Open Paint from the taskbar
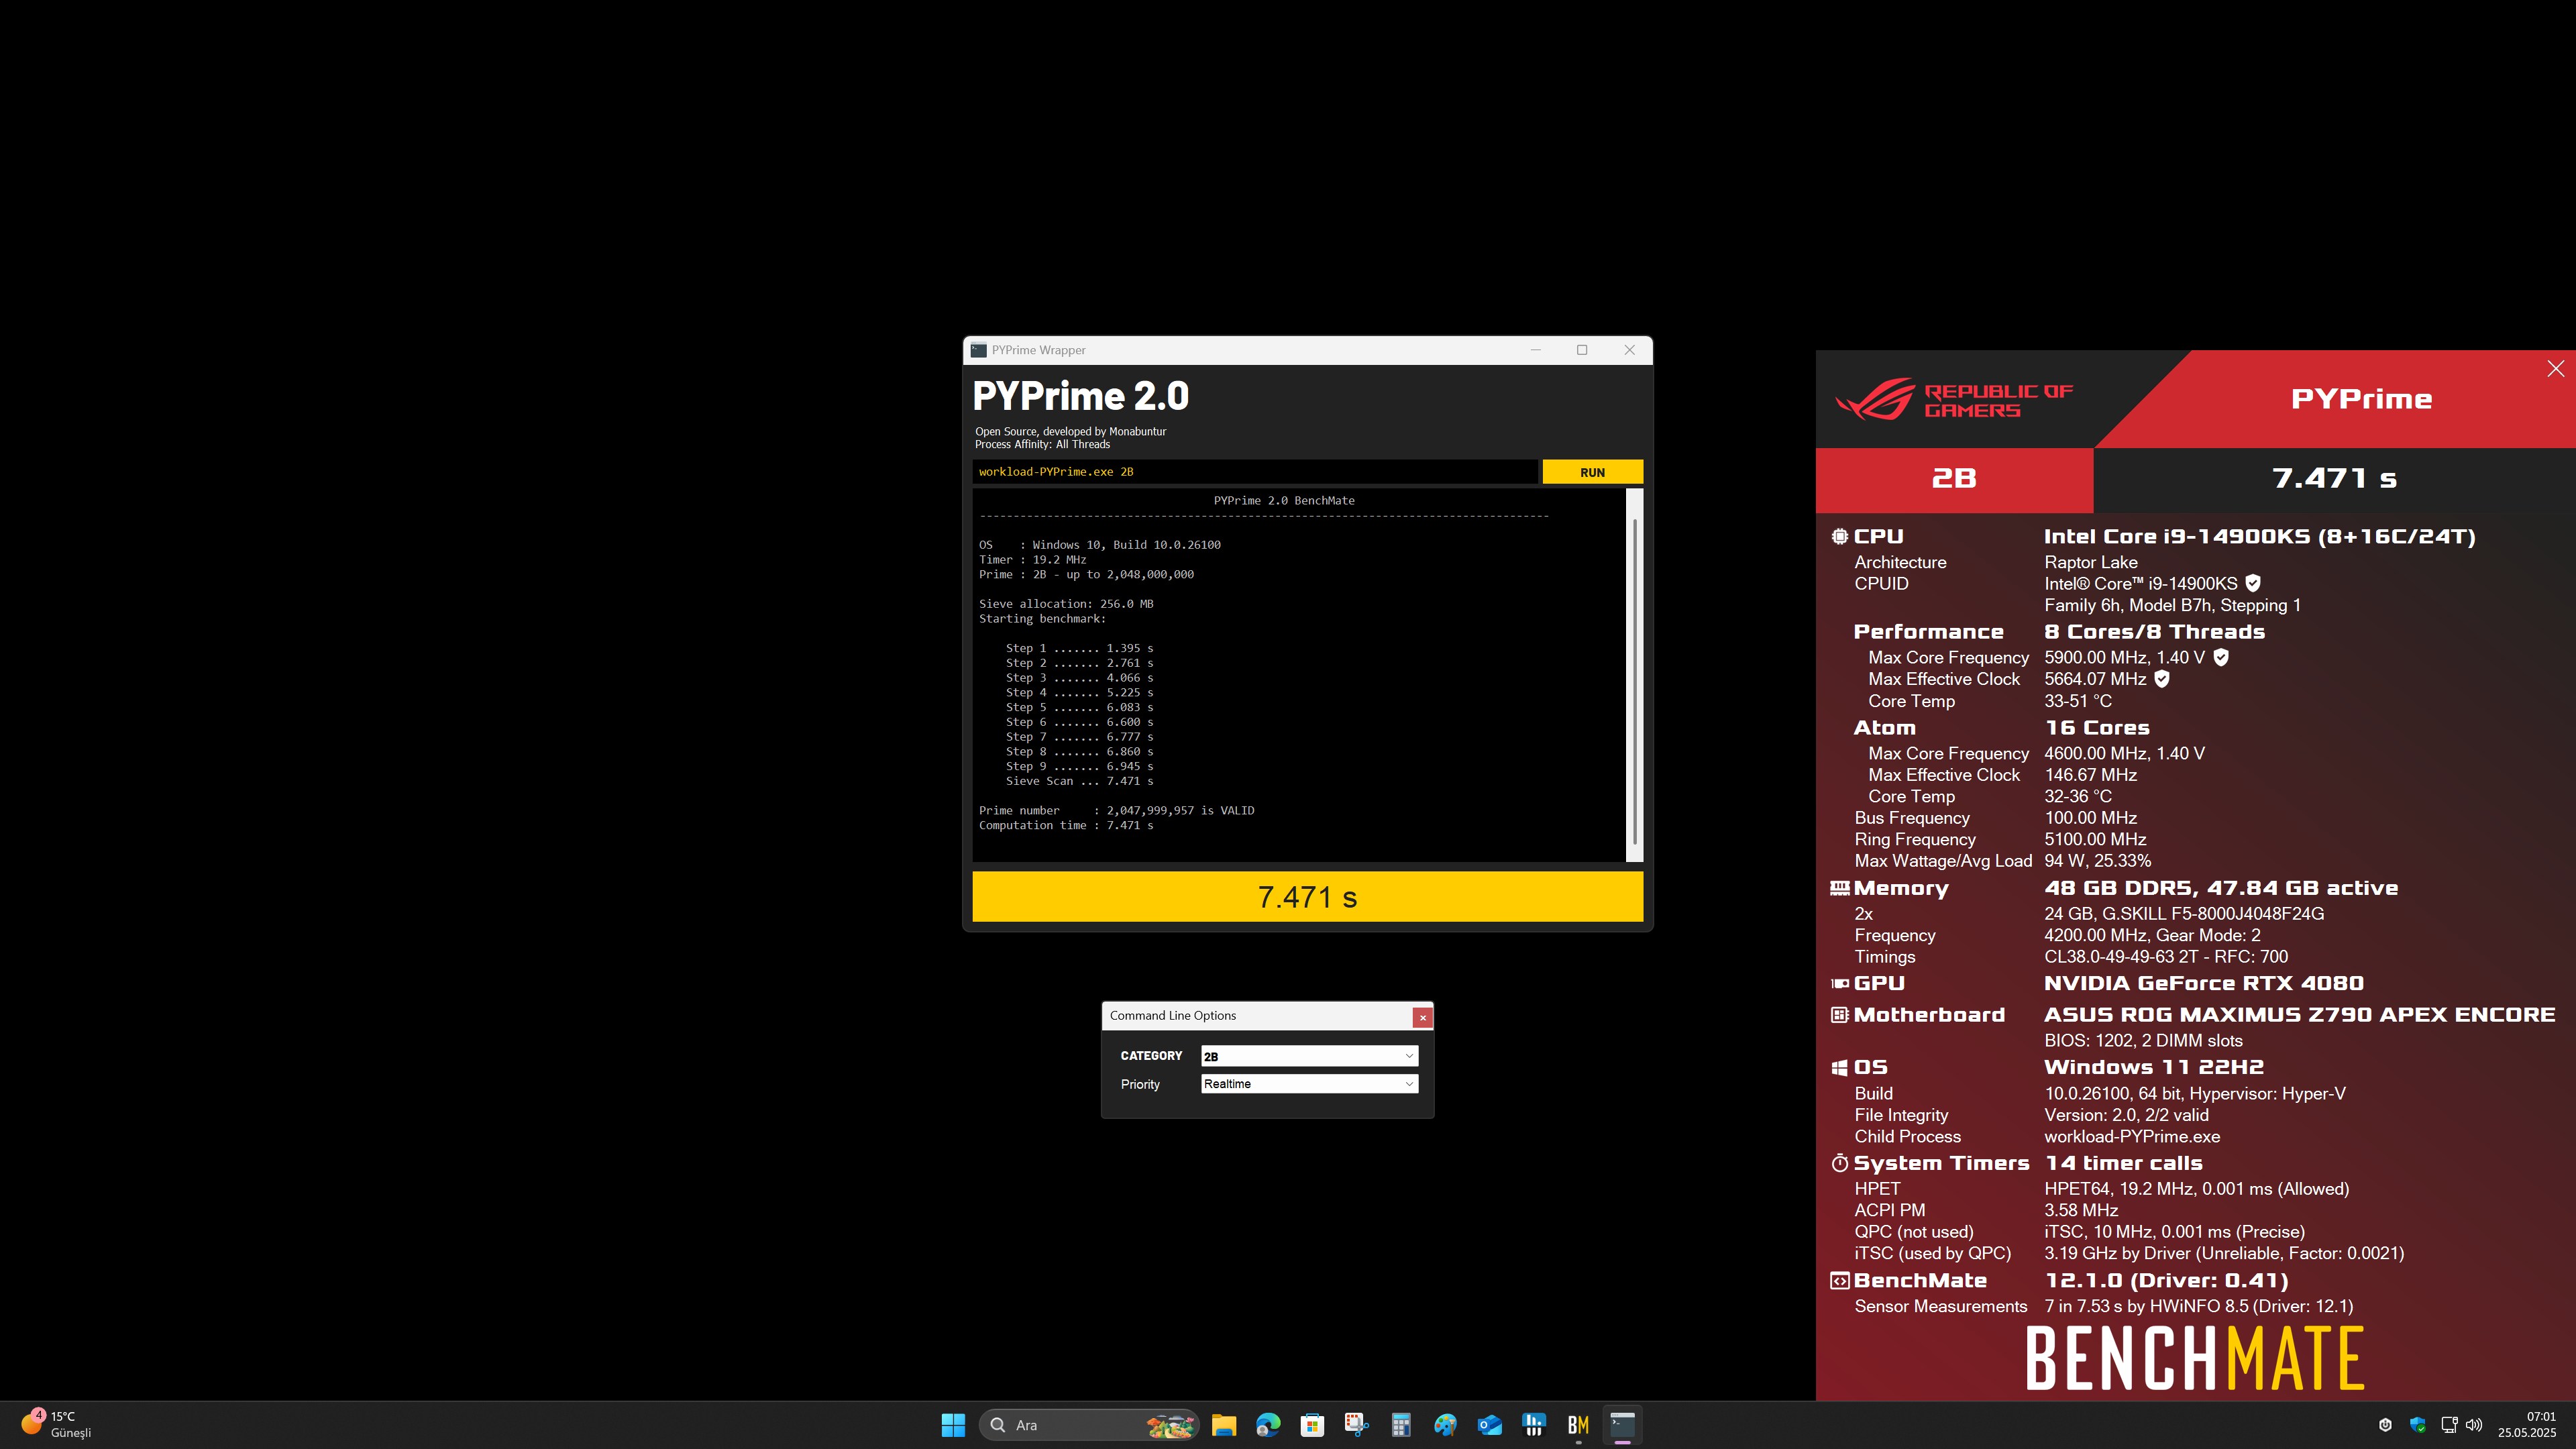This screenshot has width=2576, height=1449. point(1445,1425)
